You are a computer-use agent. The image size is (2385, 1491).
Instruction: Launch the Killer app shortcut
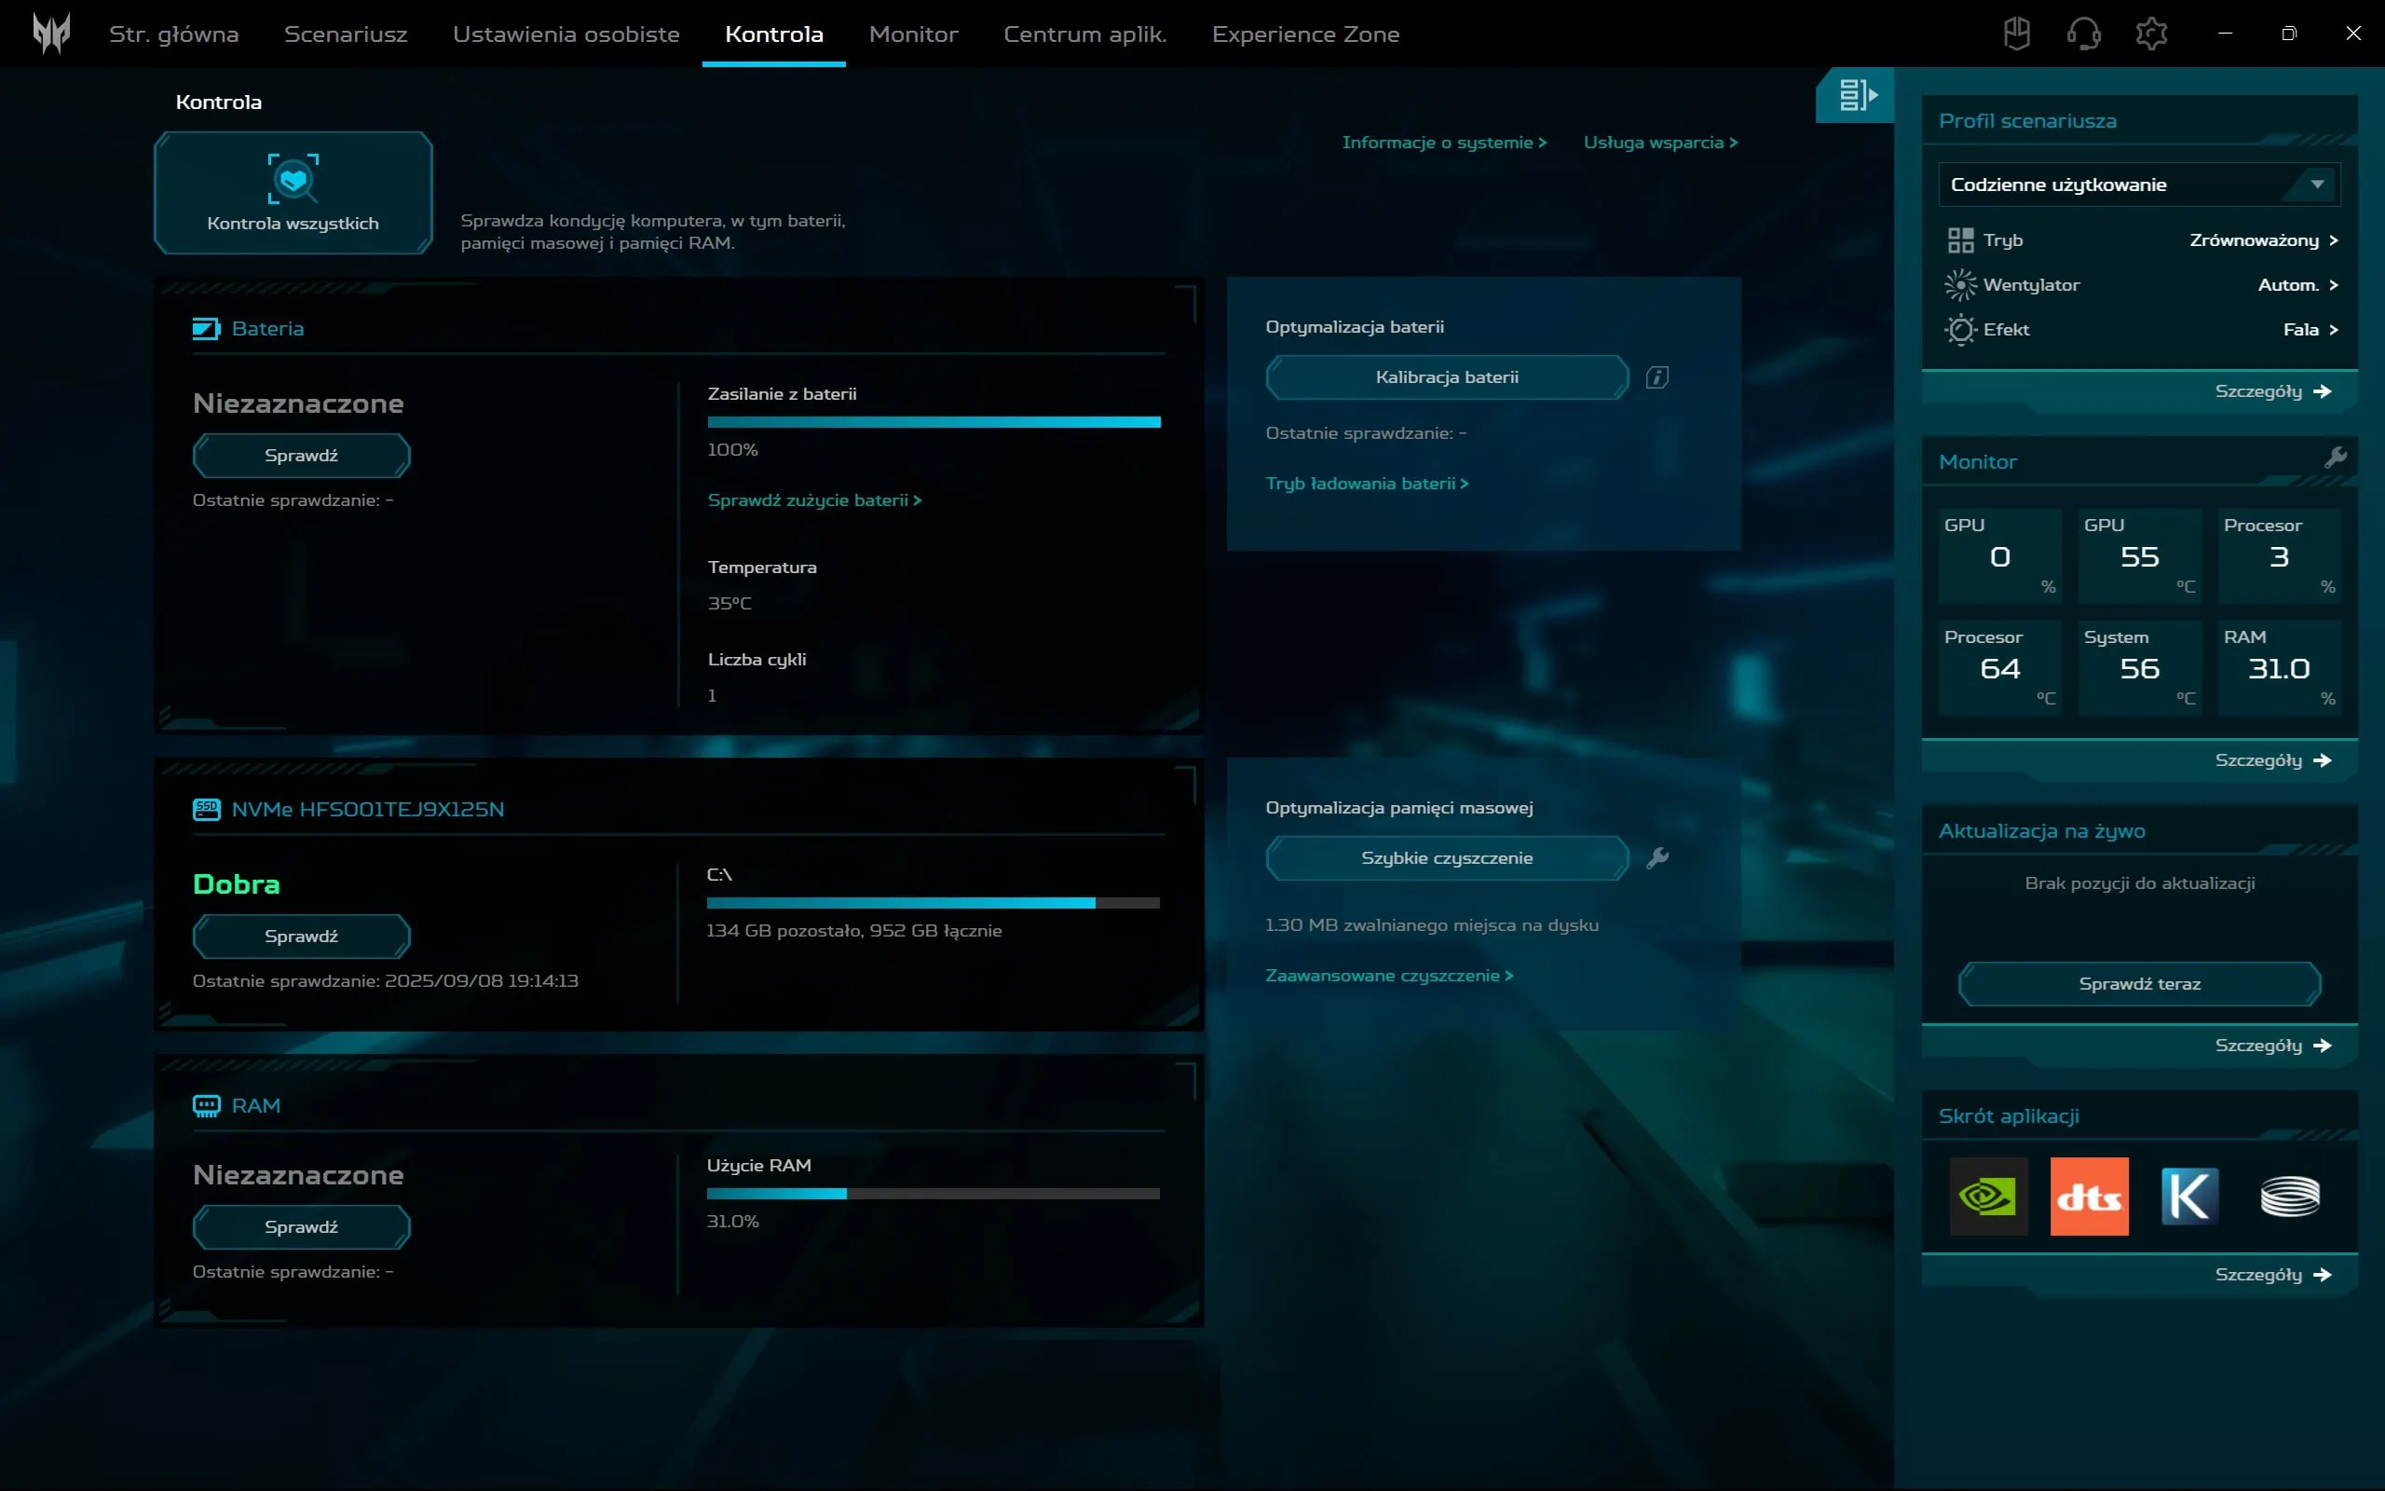coord(2188,1197)
